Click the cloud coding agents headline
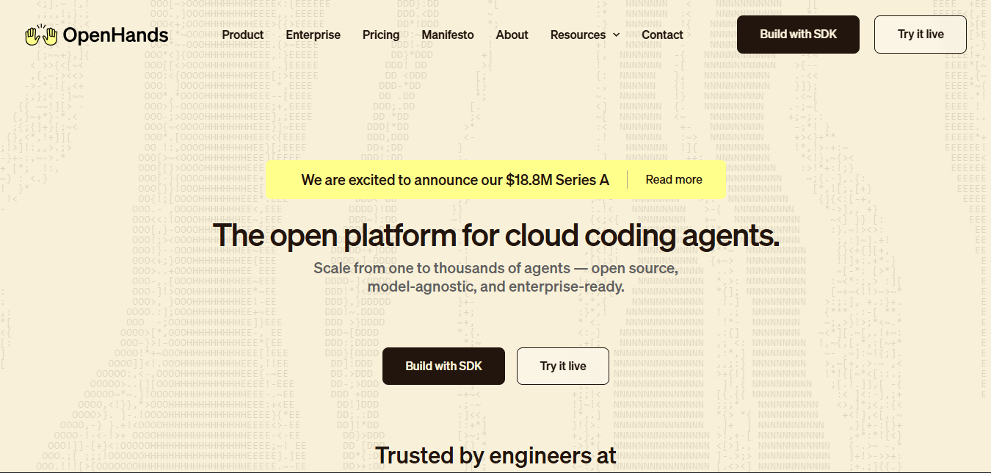This screenshot has height=473, width=991. pos(495,235)
